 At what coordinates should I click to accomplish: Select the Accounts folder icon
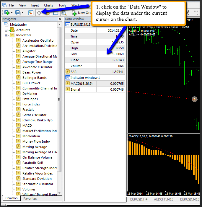coord(12,30)
